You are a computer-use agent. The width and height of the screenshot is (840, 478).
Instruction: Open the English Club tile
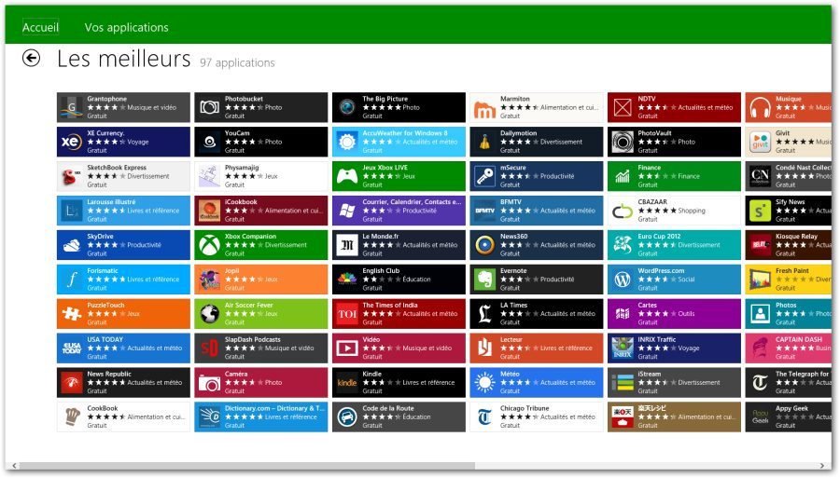(399, 280)
